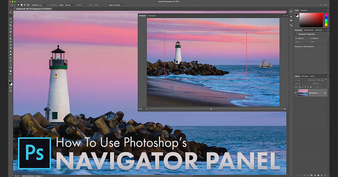The image size is (338, 177).
Task: Select the Dodge tool
Action: coord(10,55)
